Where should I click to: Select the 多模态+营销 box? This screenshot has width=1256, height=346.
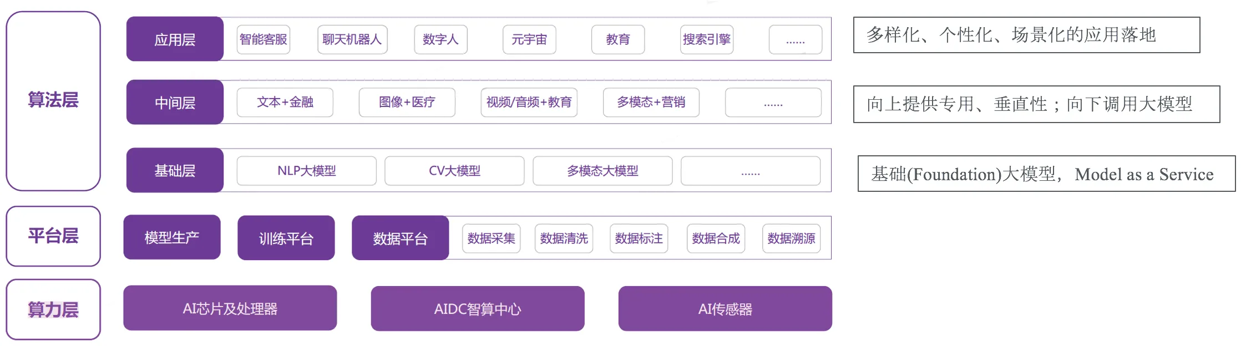651,103
